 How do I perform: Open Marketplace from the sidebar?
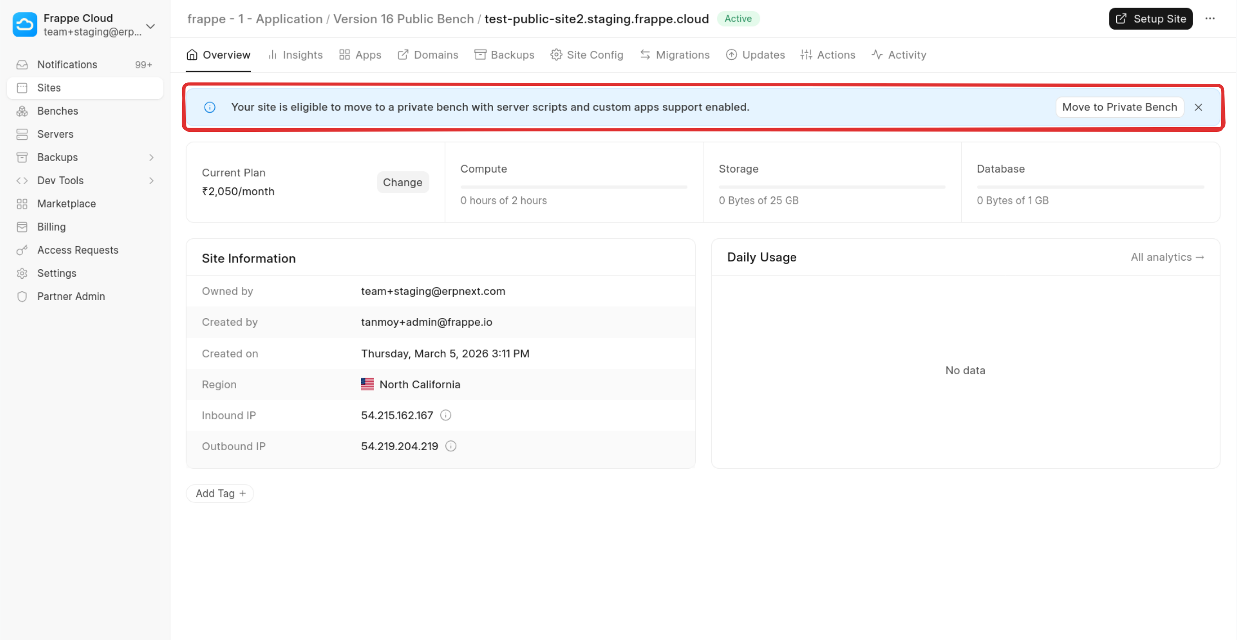click(x=66, y=204)
